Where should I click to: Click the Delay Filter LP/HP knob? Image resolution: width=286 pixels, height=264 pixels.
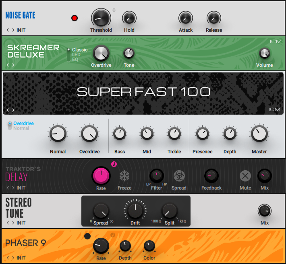coord(157,175)
